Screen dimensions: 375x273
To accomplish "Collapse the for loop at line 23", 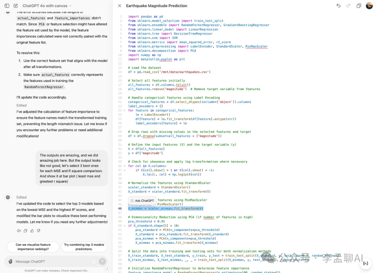I will 124,110.
